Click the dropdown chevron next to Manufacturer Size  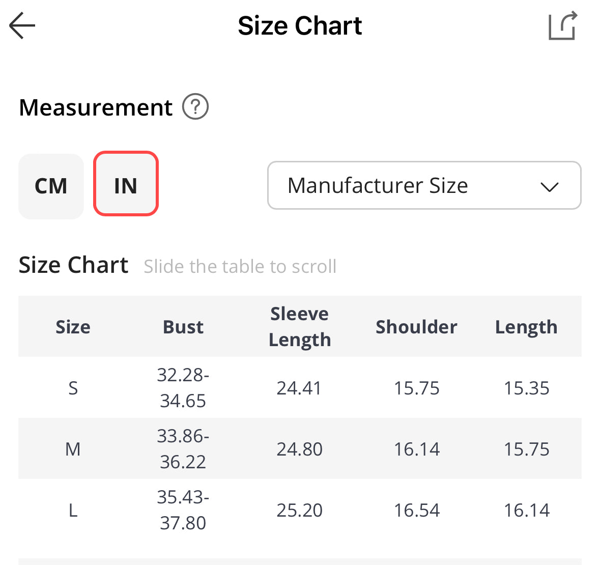550,187
